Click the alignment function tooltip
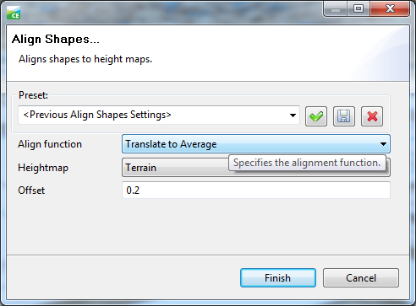This screenshot has height=306, width=416. click(307, 163)
